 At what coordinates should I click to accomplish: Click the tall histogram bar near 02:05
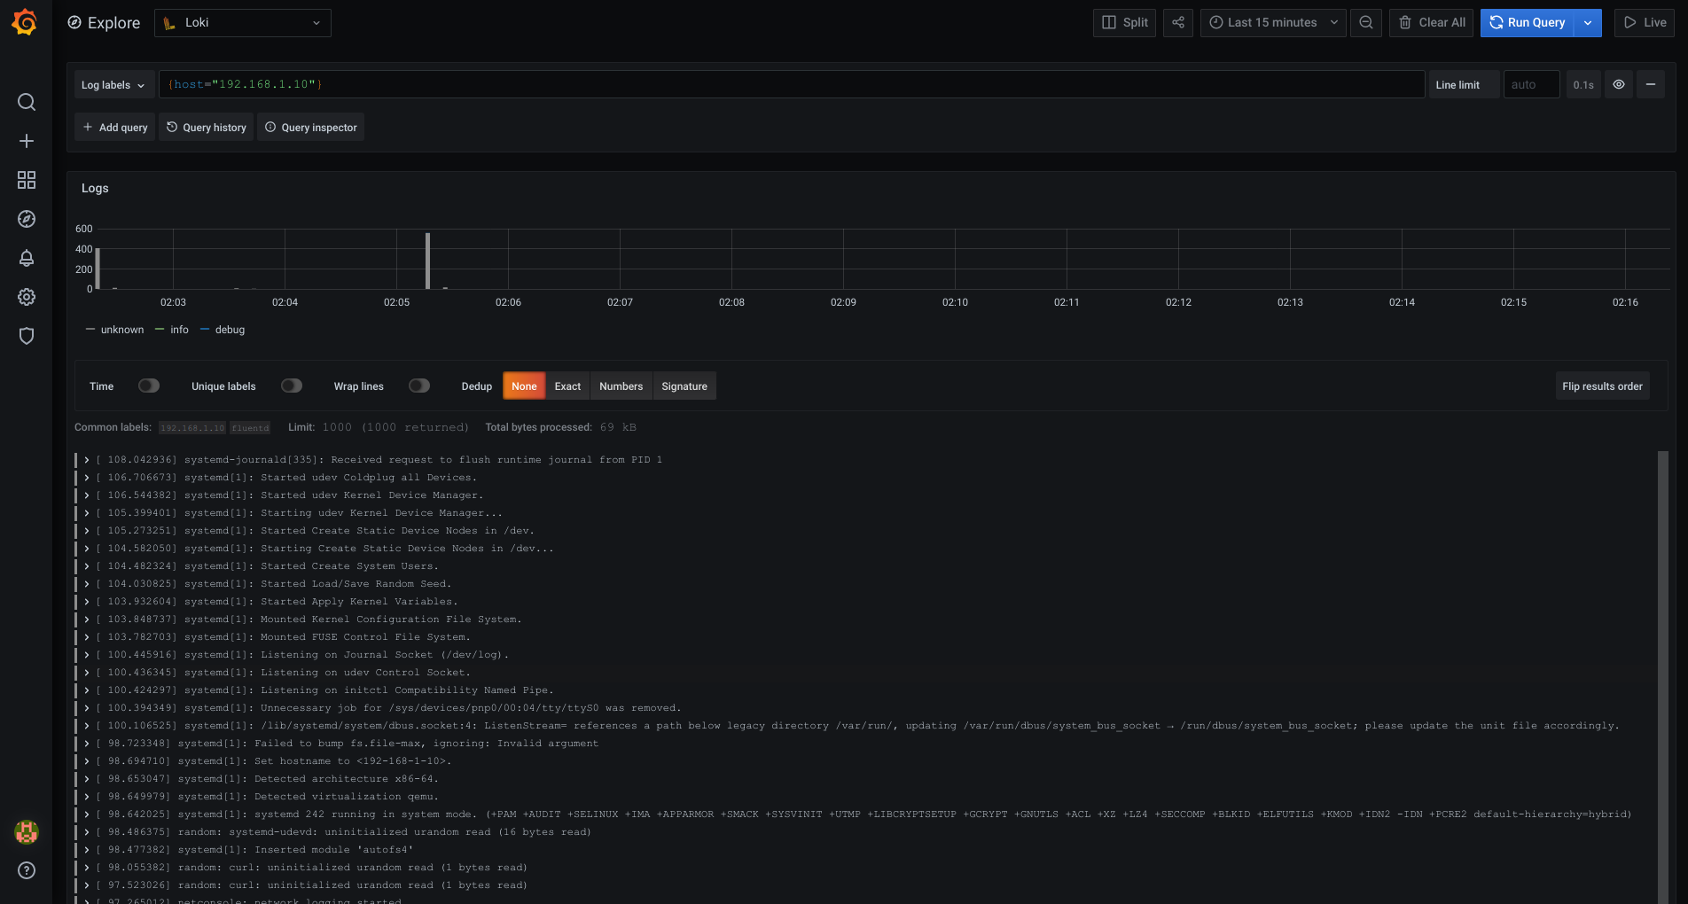pyautogui.click(x=428, y=261)
